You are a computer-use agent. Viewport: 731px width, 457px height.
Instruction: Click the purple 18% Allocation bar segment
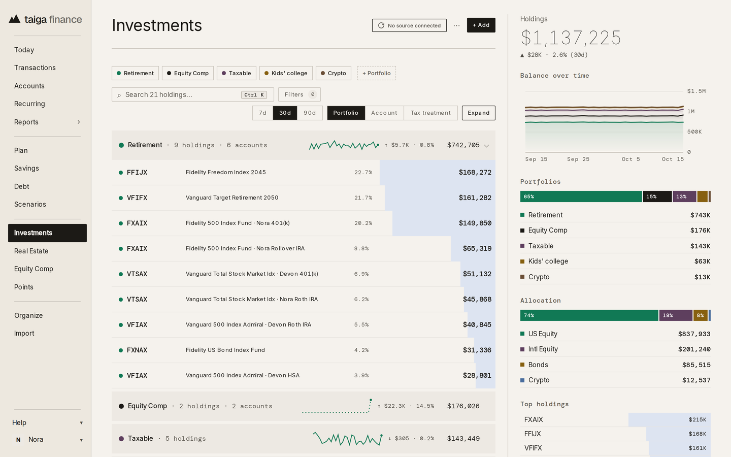pos(676,315)
